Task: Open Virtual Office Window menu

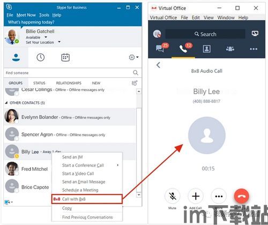Action: 226,18
